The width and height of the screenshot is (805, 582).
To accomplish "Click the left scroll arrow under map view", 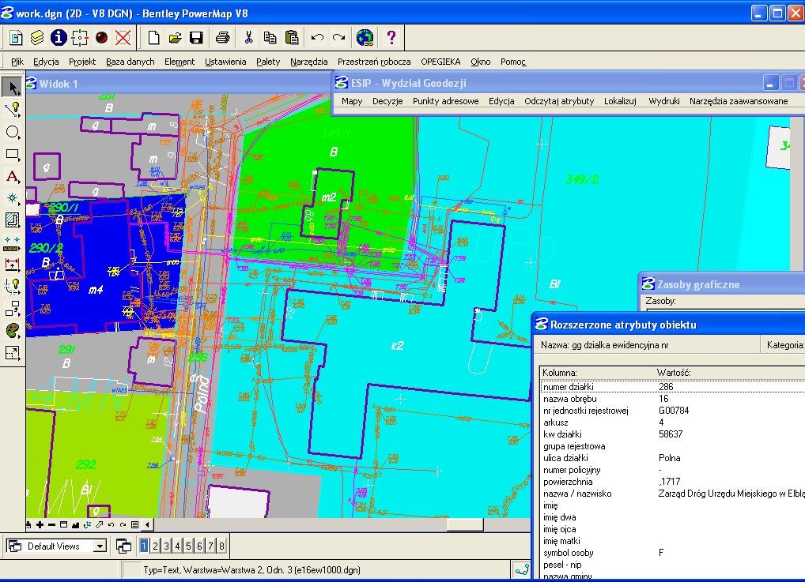I will click(147, 524).
